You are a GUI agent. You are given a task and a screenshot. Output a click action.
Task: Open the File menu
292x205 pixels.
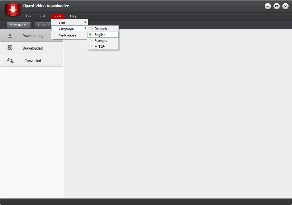[x=28, y=16]
